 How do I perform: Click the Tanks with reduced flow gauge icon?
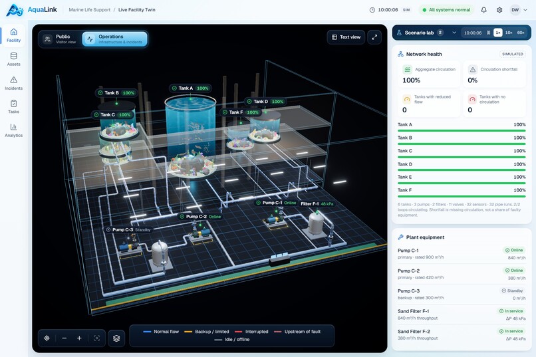coord(407,100)
